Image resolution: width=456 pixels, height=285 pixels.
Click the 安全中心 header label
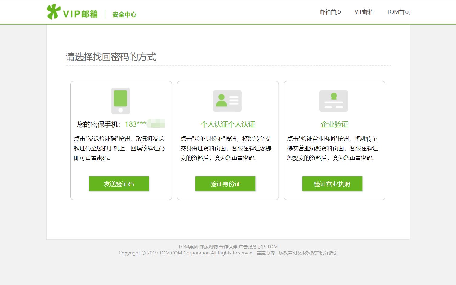tap(124, 15)
